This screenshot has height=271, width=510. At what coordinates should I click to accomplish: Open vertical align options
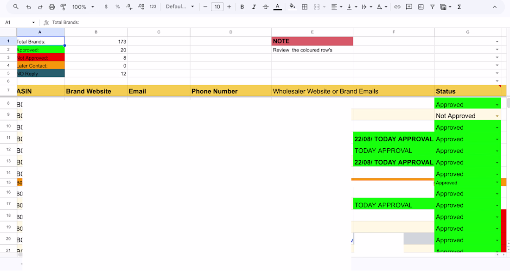[x=351, y=6]
